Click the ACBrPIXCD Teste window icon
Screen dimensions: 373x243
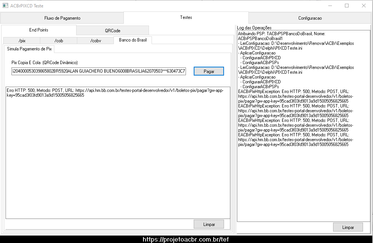pos(5,6)
